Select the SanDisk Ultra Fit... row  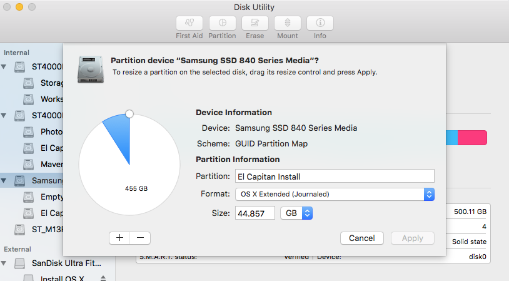click(58, 263)
